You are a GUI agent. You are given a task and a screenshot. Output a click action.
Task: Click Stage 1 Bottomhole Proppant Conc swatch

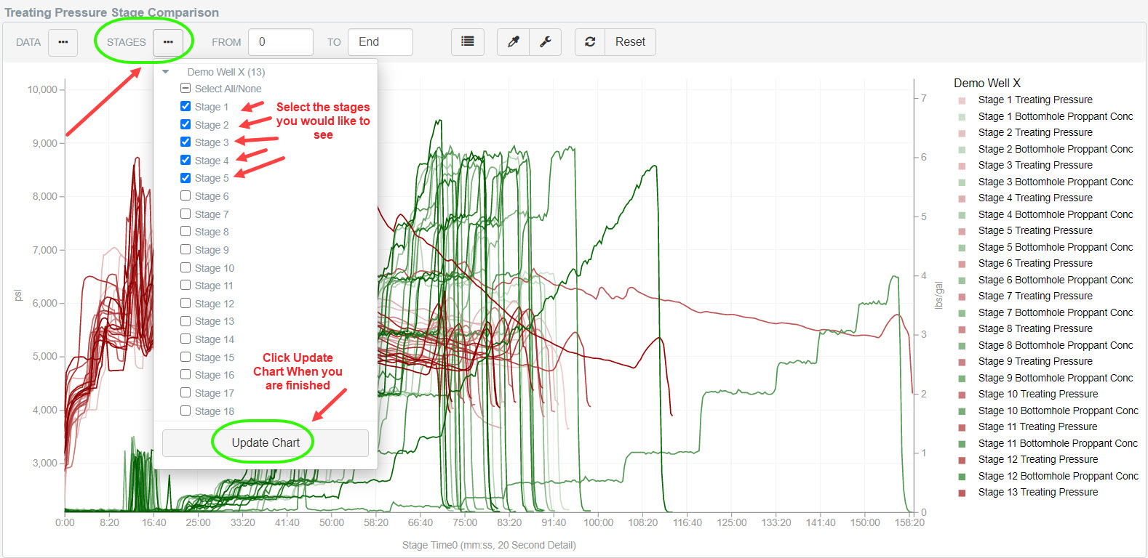pyautogui.click(x=962, y=117)
